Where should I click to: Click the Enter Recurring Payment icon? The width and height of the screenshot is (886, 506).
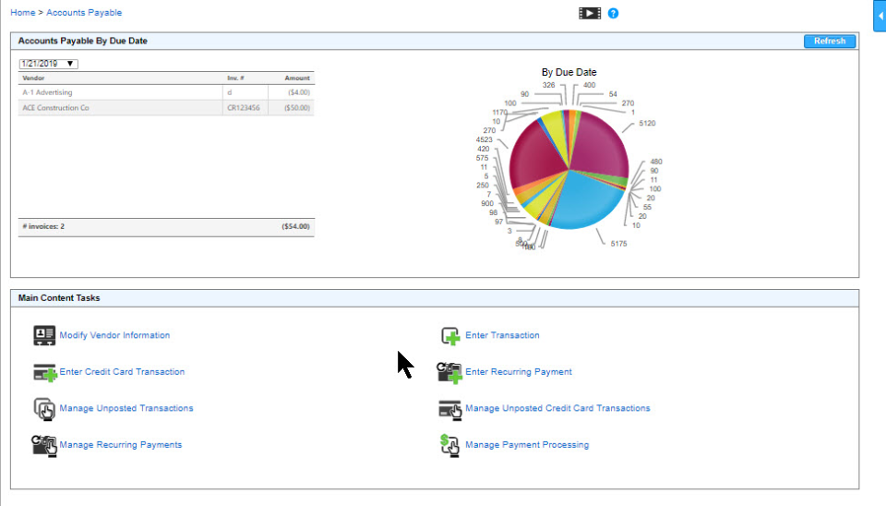coord(449,372)
